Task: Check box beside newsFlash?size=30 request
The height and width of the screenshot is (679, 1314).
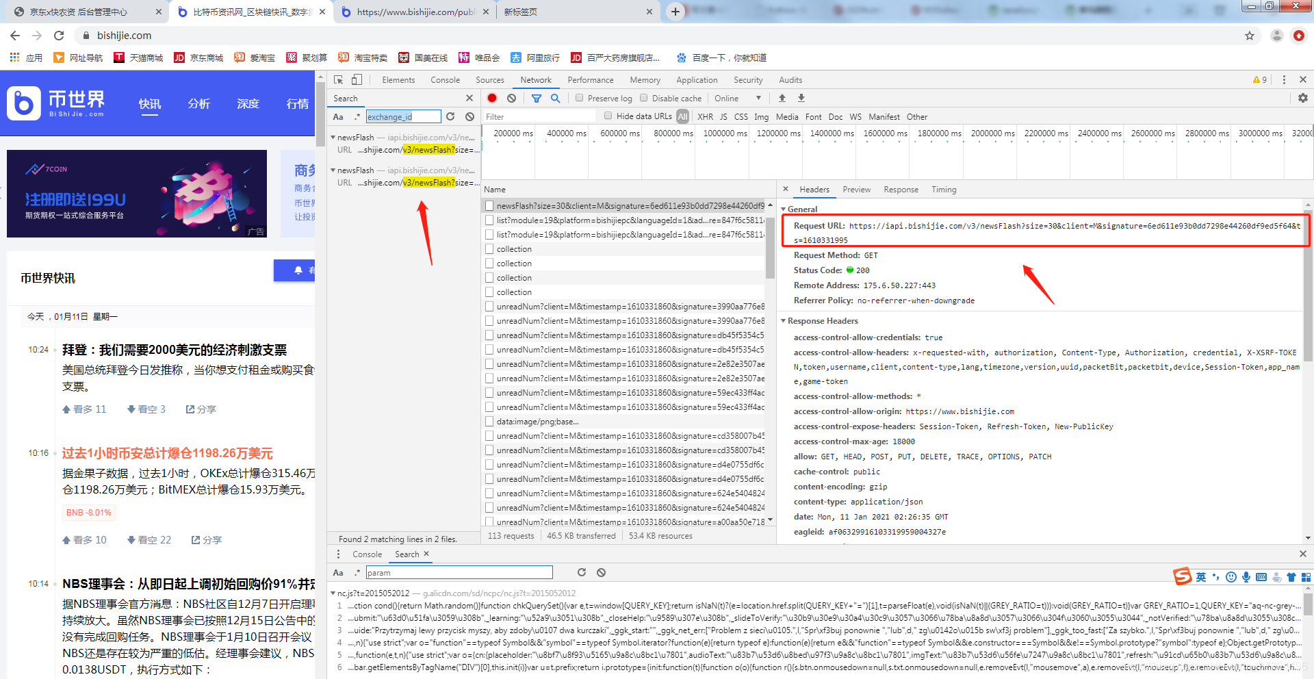Action: coord(489,205)
